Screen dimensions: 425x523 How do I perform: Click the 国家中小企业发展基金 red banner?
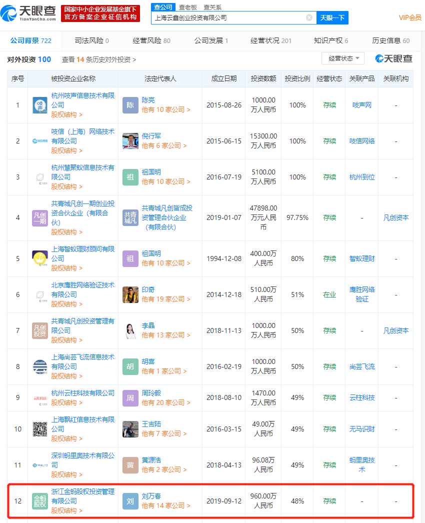(100, 13)
